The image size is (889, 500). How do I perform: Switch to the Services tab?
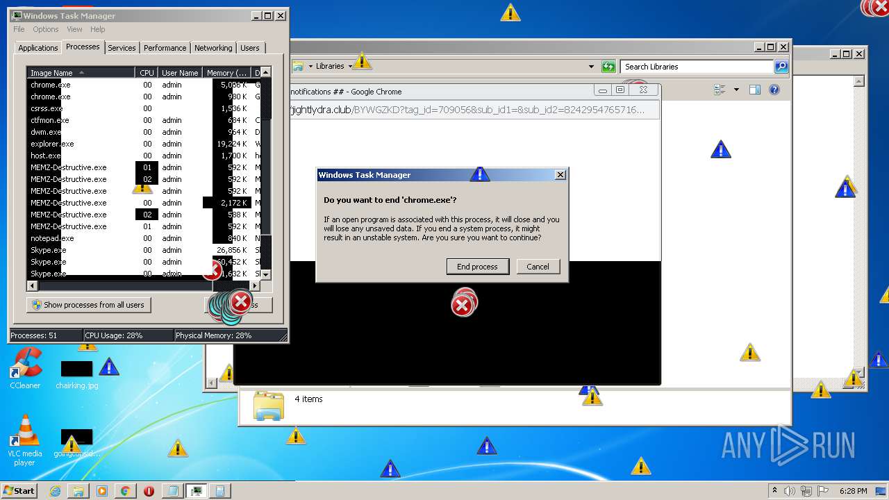click(122, 48)
